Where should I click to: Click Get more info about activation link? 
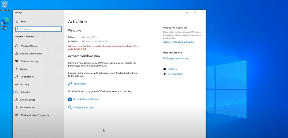(178, 42)
